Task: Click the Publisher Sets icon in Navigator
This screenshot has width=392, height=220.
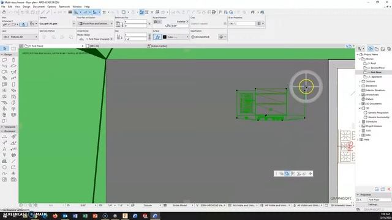Action: pyautogui.click(x=389, y=49)
